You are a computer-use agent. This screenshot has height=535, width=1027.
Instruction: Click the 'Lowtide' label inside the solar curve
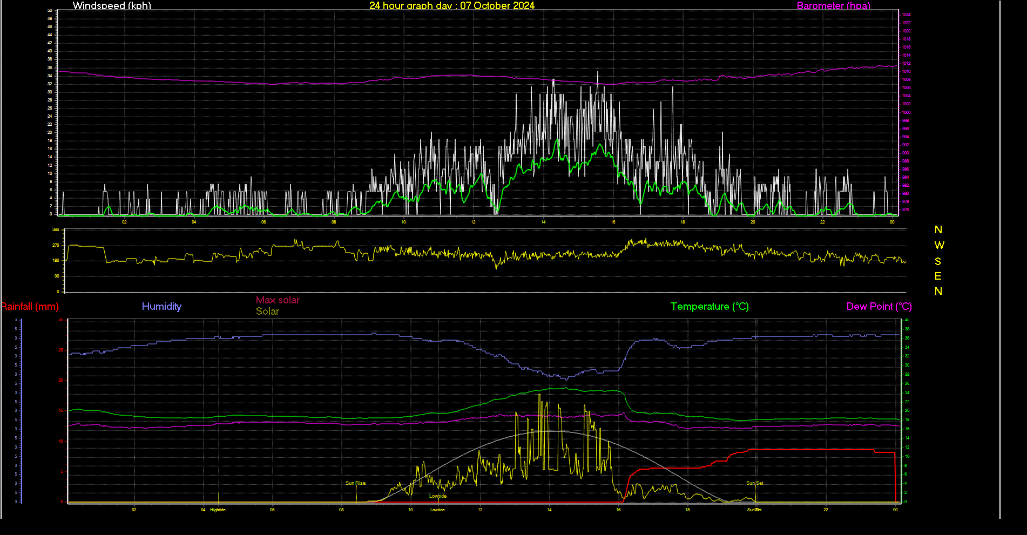click(438, 496)
